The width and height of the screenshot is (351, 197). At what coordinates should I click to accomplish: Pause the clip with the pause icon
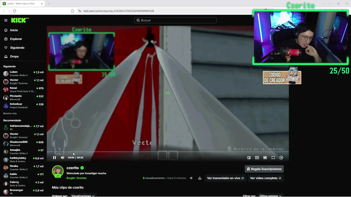tap(54, 158)
